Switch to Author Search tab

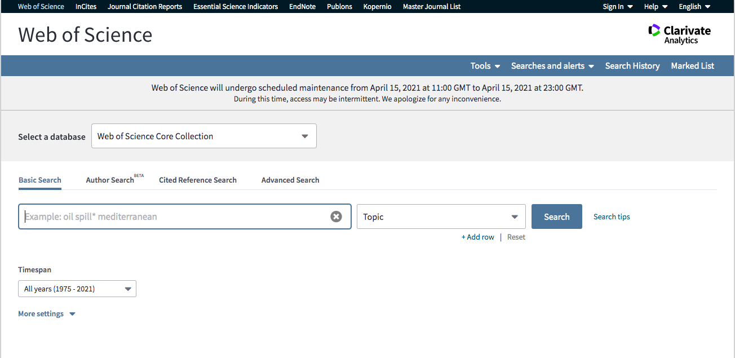pos(110,180)
